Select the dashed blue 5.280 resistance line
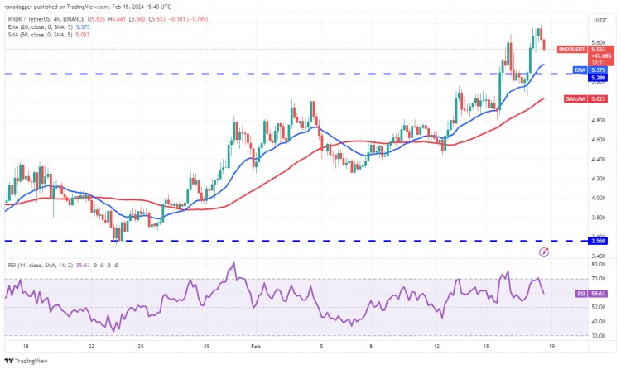The height and width of the screenshot is (369, 621). point(248,74)
